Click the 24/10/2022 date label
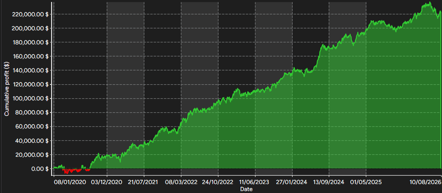The image size is (442, 193). (x=218, y=182)
